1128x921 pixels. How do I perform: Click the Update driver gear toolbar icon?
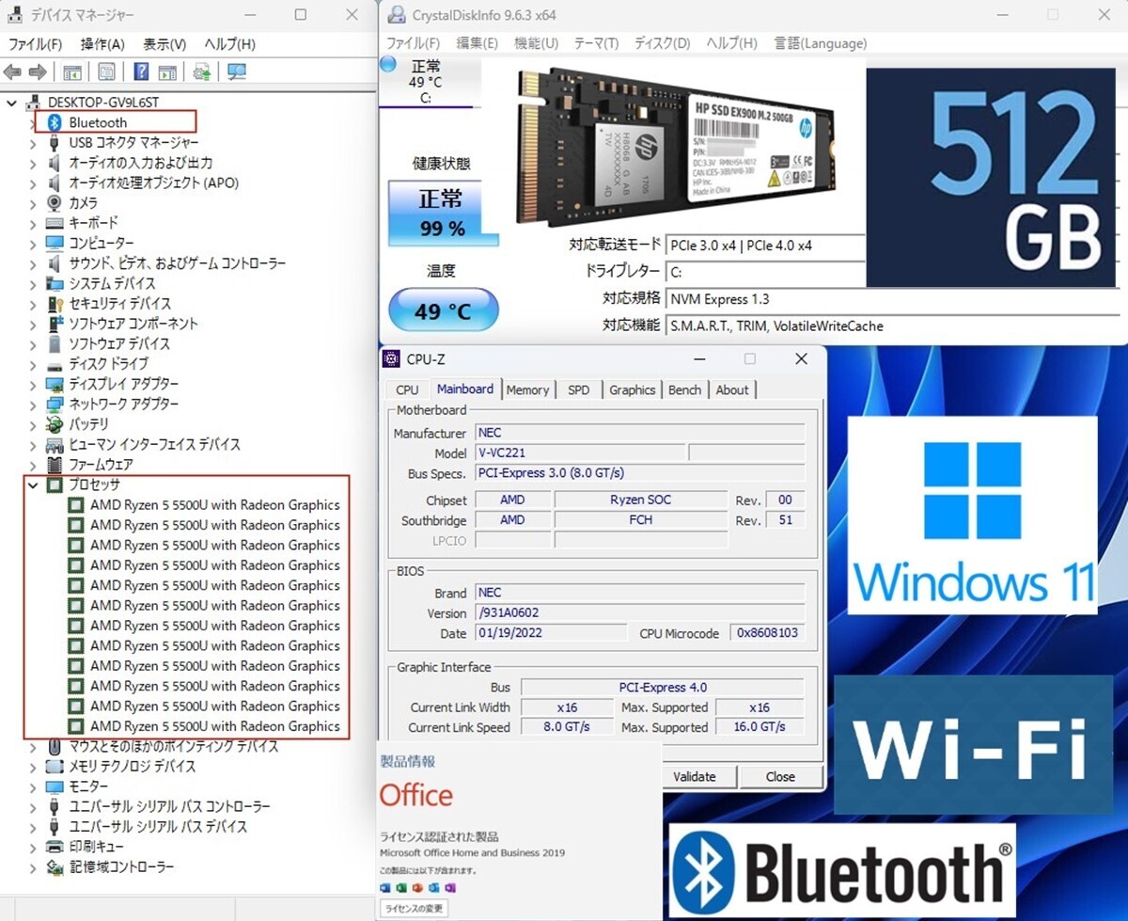pyautogui.click(x=201, y=72)
